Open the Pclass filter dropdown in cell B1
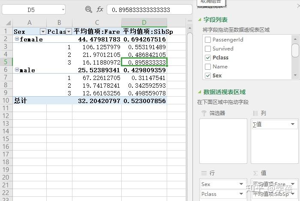300x201 pixels. (x=69, y=31)
